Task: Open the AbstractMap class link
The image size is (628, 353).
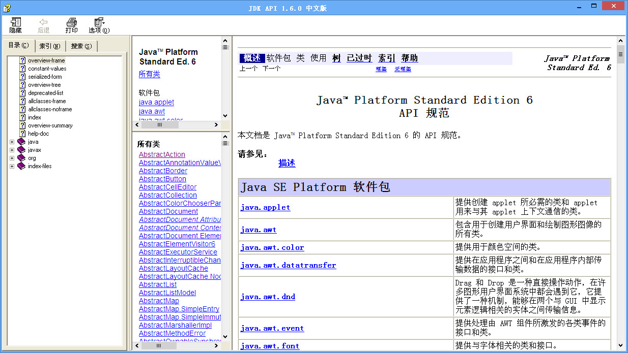Action: (x=159, y=301)
